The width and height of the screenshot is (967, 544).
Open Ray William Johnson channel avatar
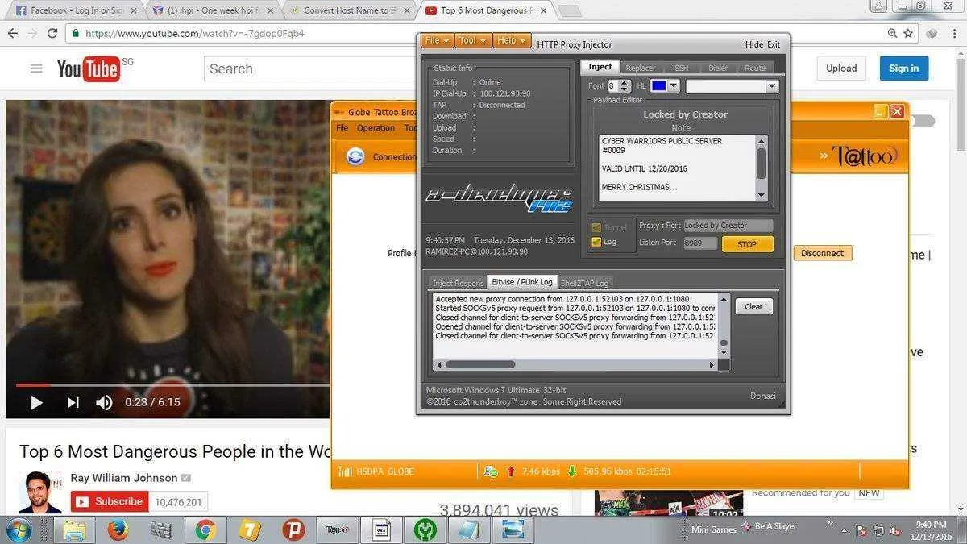click(40, 492)
